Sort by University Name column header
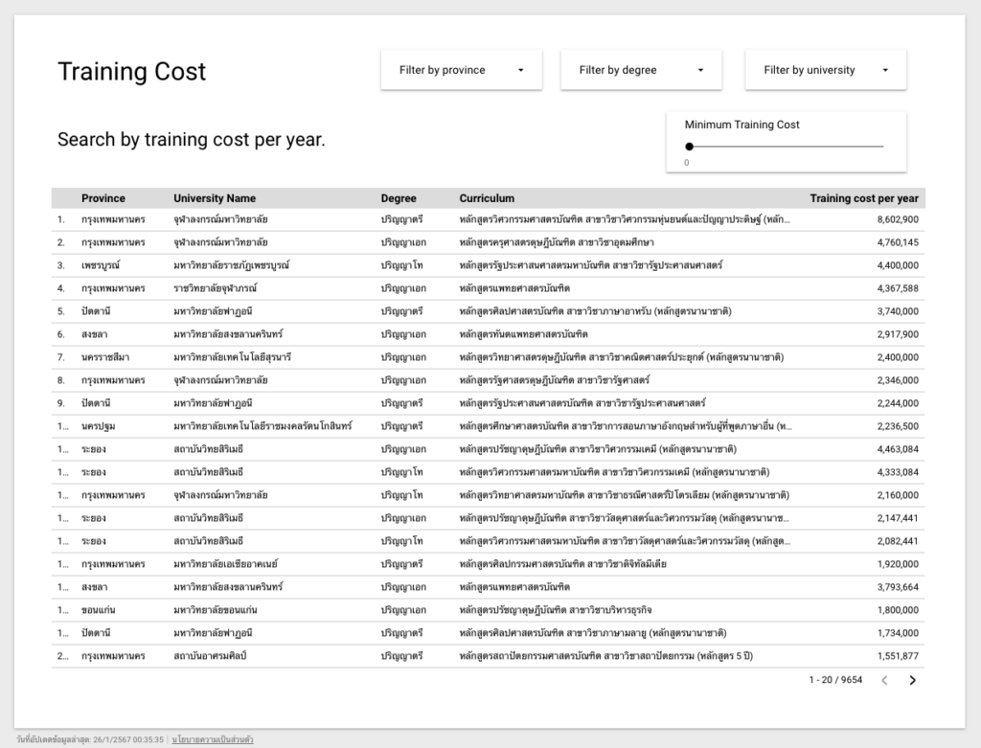 [x=215, y=198]
